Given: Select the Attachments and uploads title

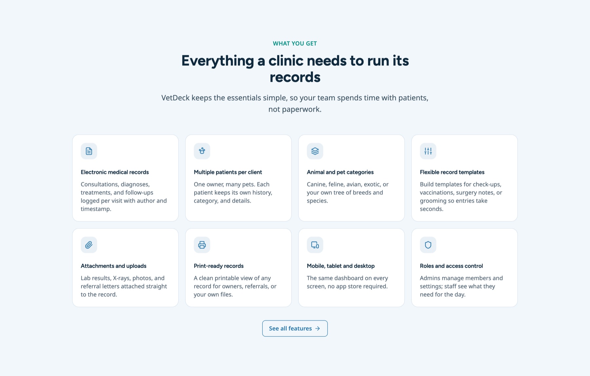Looking at the screenshot, I should [113, 266].
